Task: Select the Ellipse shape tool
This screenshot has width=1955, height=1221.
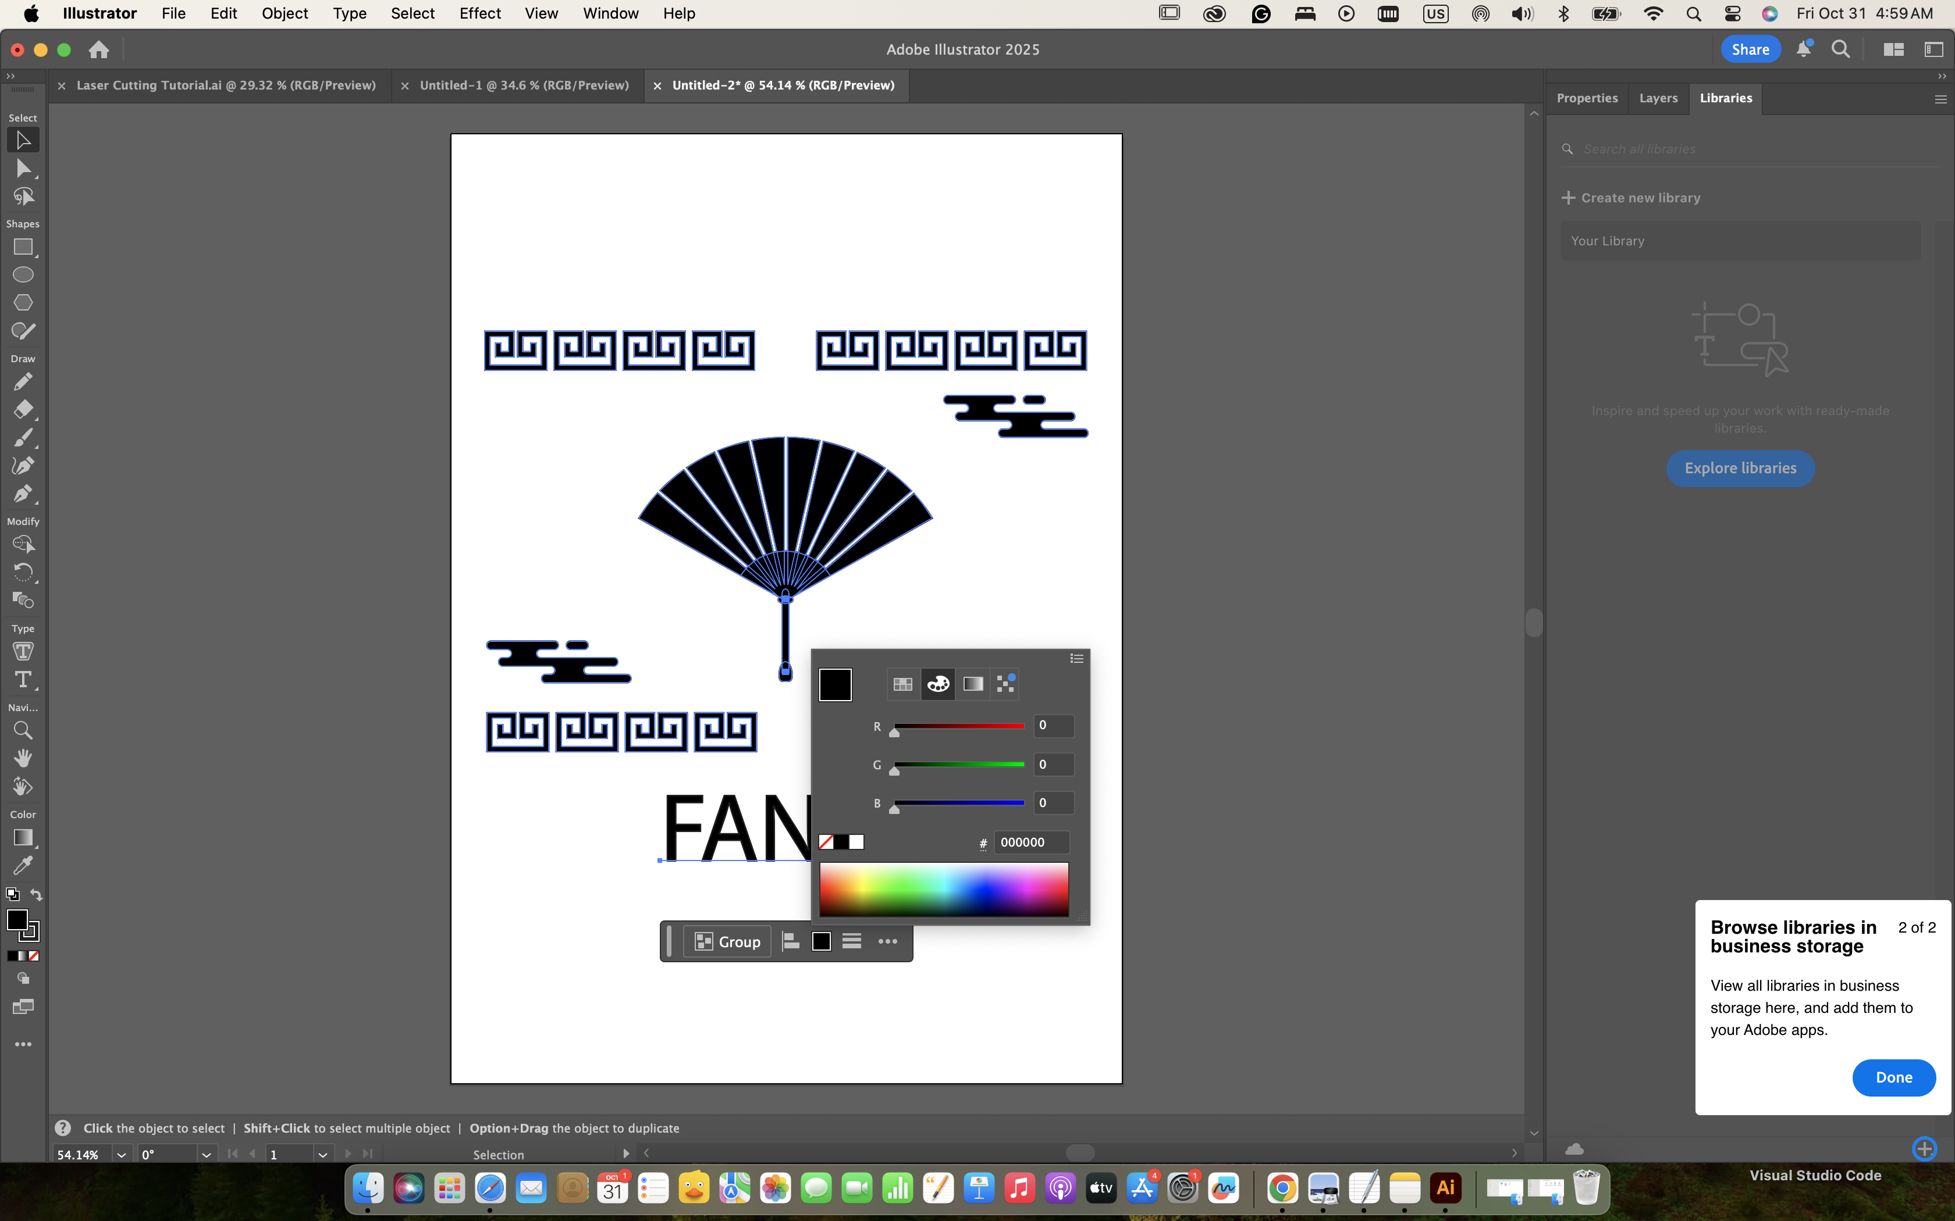Action: [x=23, y=274]
